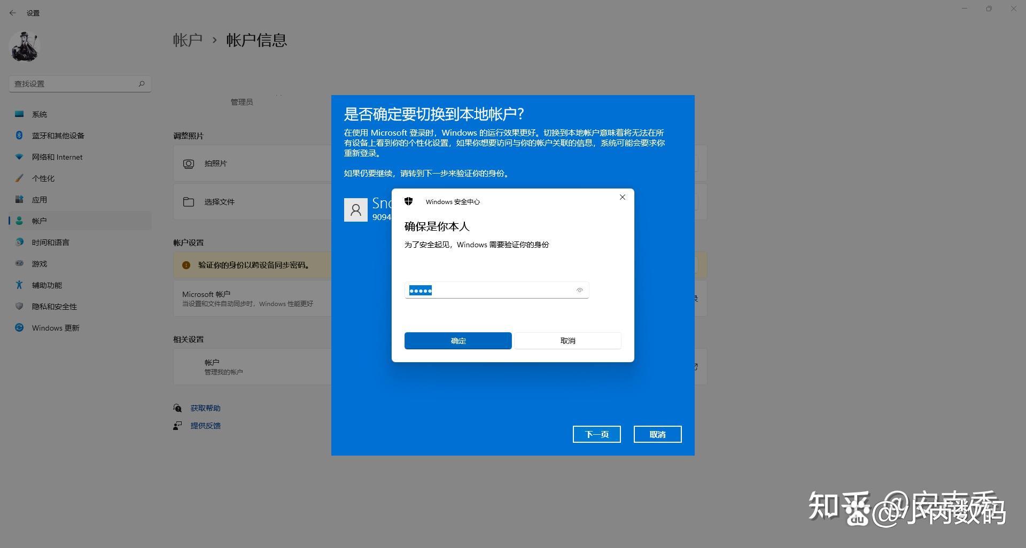Click the warning icon beside 验证你的身份
This screenshot has height=548, width=1026.
click(x=186, y=265)
